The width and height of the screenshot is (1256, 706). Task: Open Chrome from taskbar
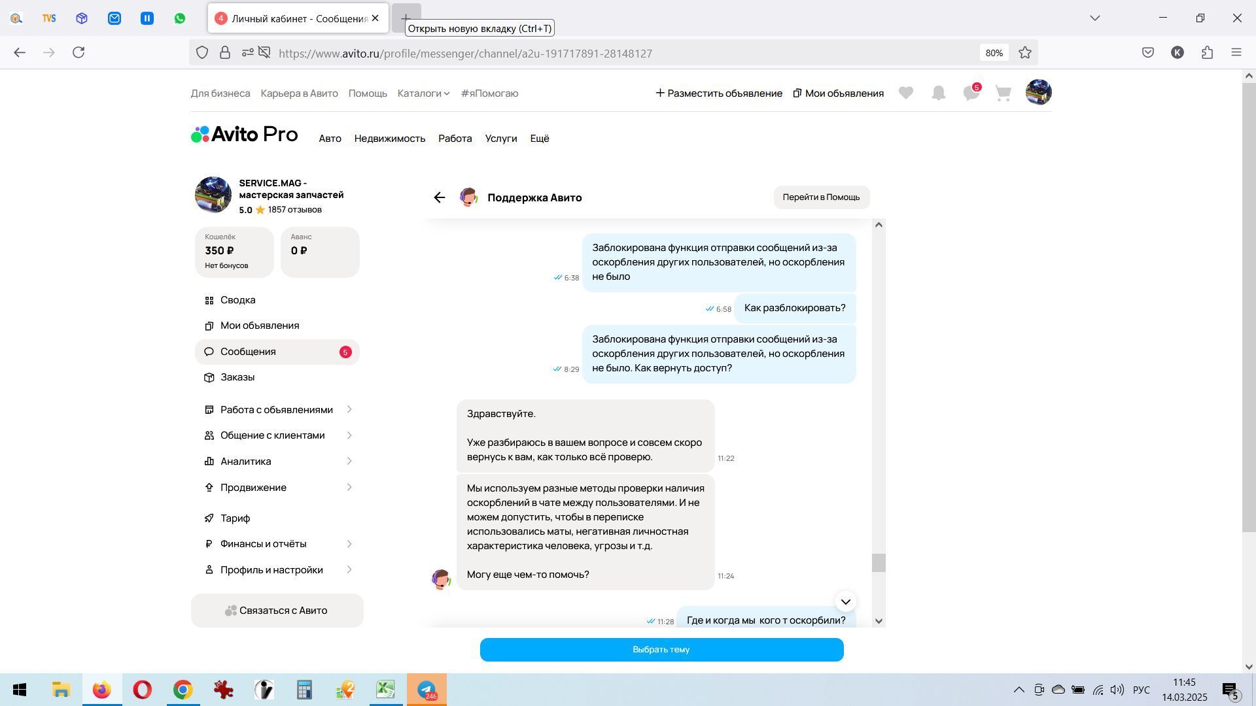[x=183, y=690]
